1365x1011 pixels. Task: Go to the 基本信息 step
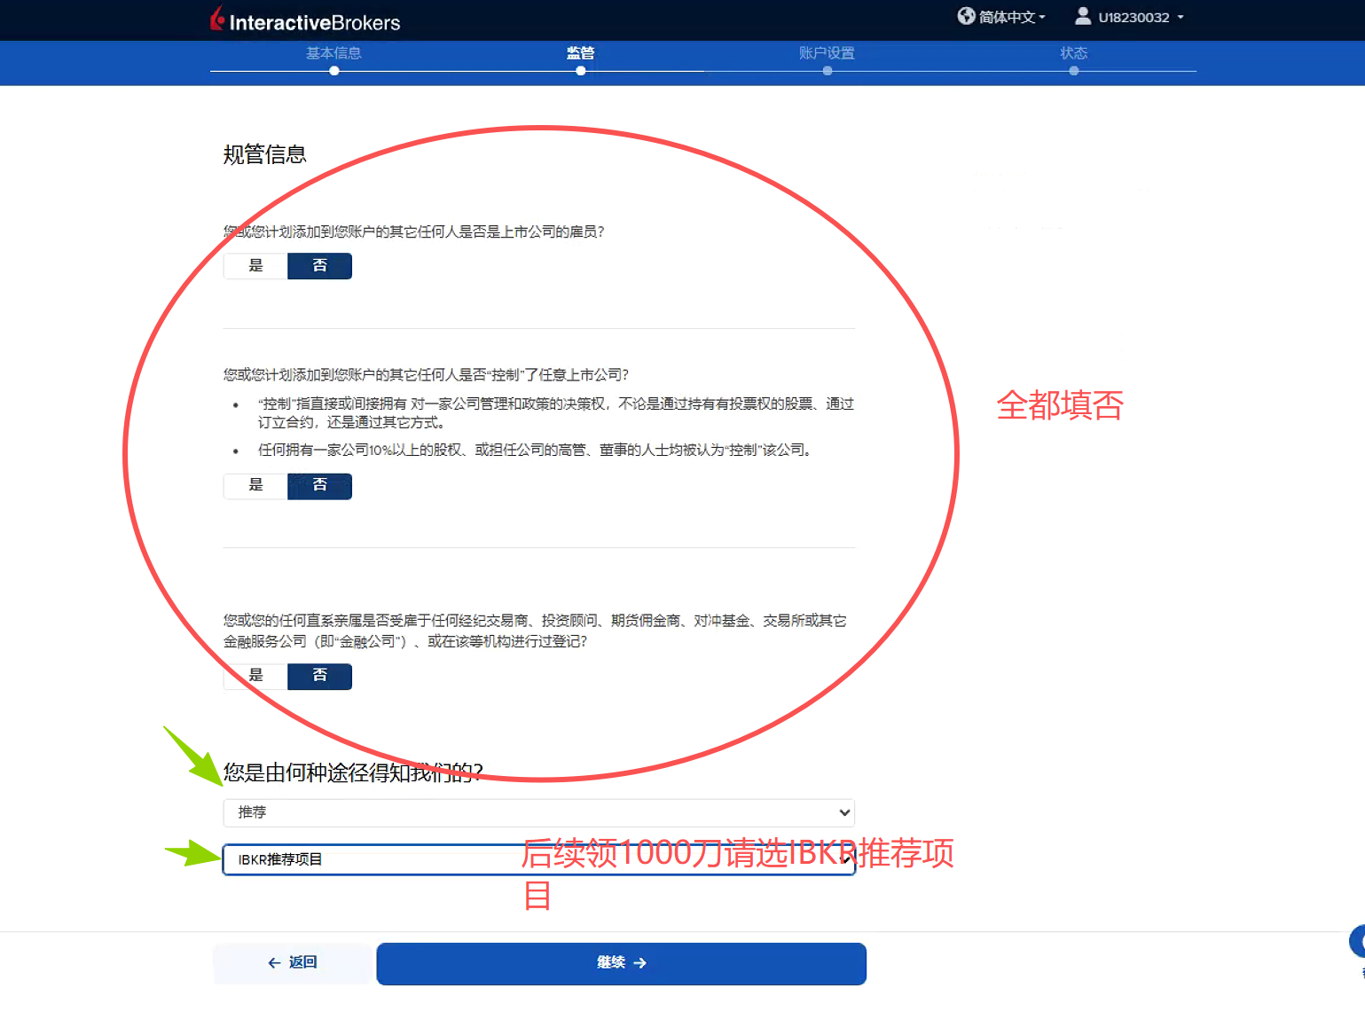point(333,54)
